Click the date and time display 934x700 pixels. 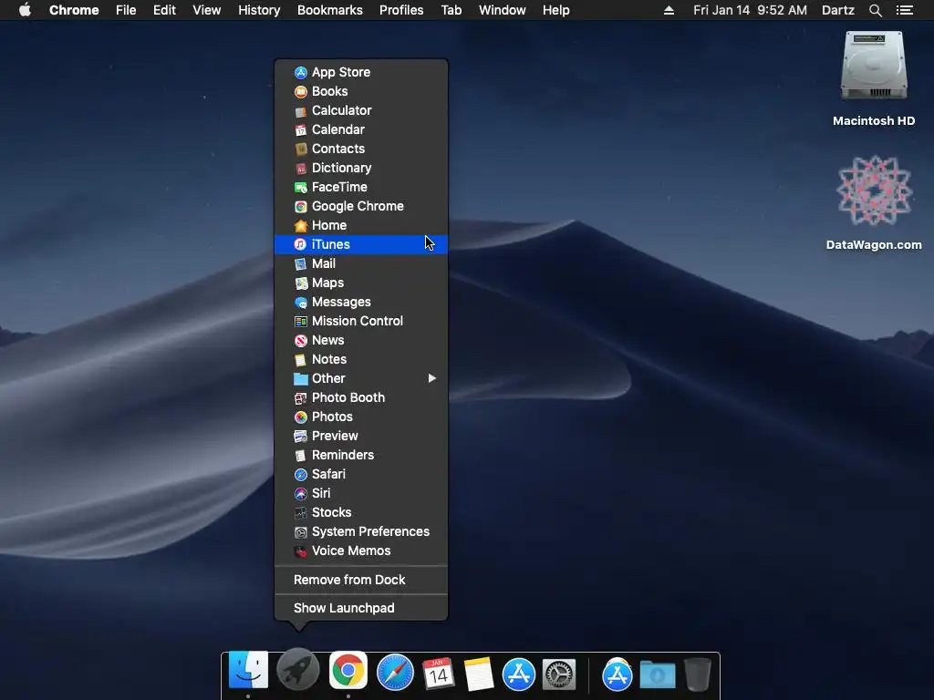point(750,10)
